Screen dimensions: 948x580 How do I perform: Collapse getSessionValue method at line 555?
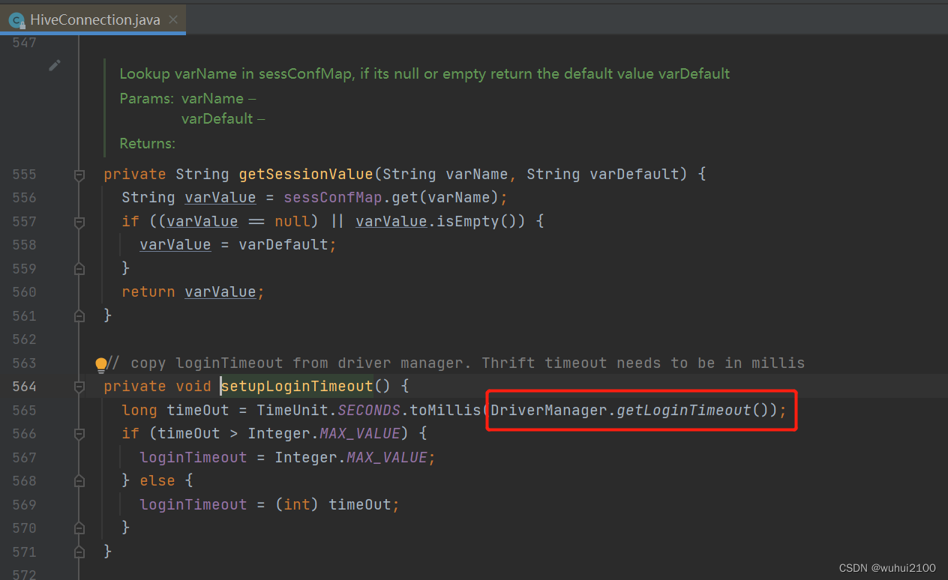pos(79,175)
